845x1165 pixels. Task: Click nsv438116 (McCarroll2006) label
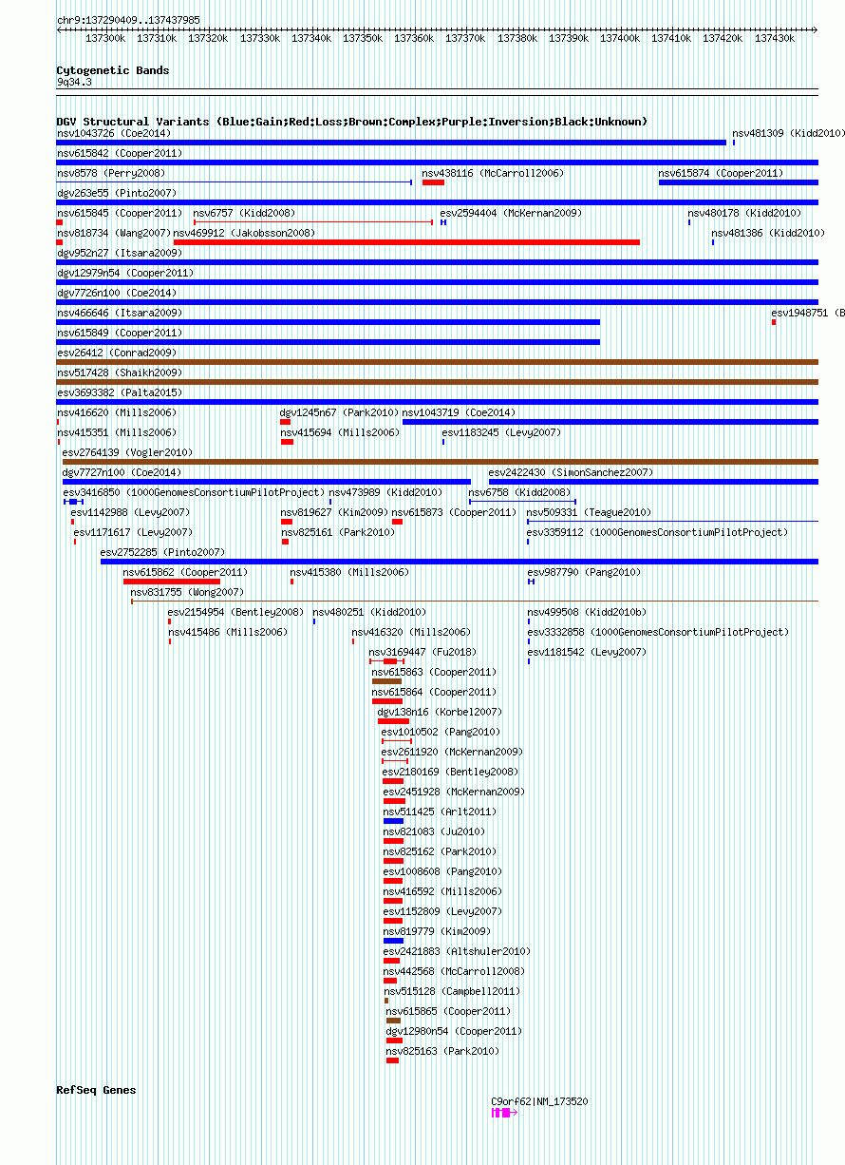493,173
